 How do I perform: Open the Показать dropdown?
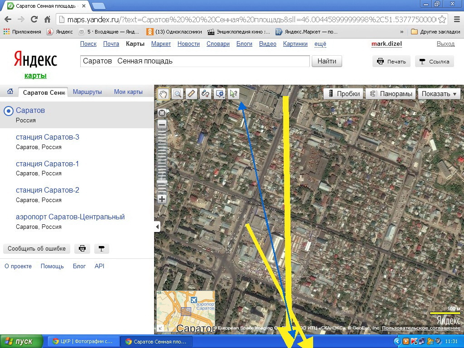439,94
